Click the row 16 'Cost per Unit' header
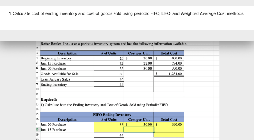 139,119
